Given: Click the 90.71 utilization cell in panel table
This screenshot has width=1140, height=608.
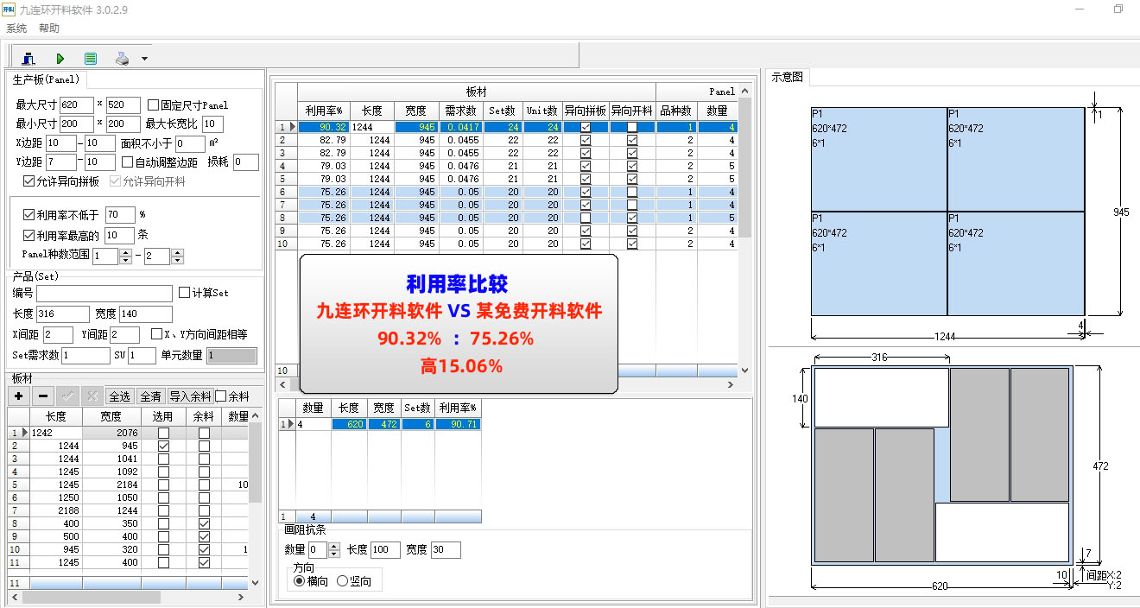Looking at the screenshot, I should coord(458,424).
